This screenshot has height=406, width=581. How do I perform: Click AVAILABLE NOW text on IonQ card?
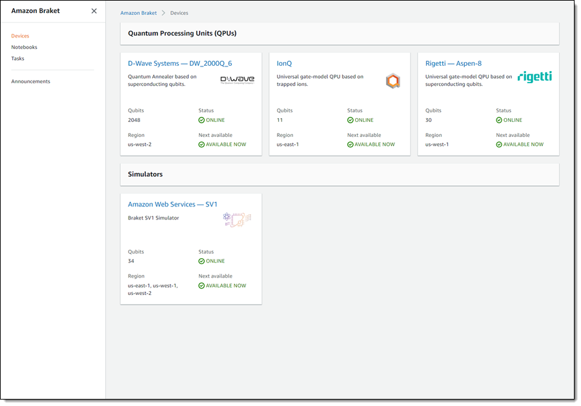click(x=374, y=145)
